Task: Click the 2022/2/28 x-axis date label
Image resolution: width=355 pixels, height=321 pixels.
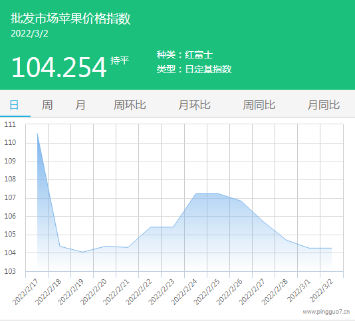Action: 275,292
